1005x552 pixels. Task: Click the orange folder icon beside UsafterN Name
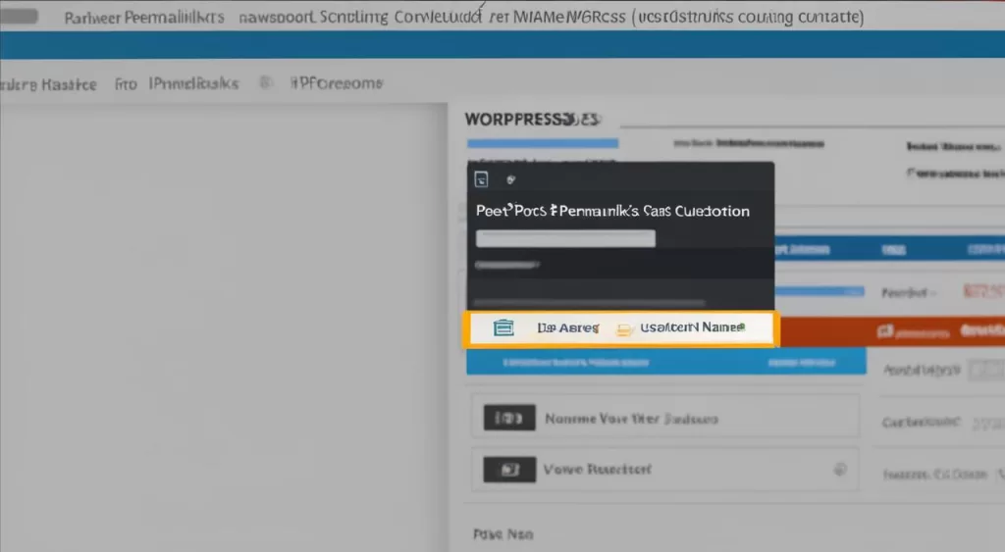[624, 329]
